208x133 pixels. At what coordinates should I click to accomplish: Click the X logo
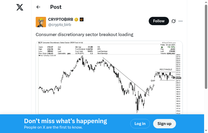pyautogui.click(x=20, y=7)
